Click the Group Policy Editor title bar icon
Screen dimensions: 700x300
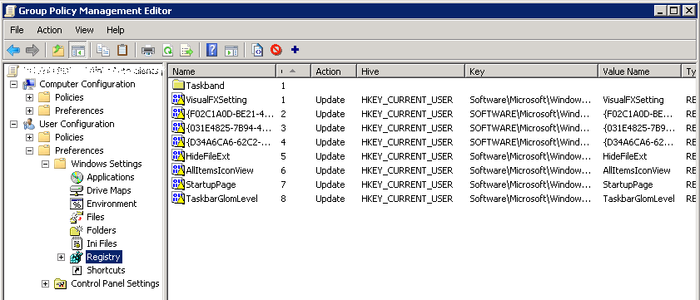coord(10,11)
